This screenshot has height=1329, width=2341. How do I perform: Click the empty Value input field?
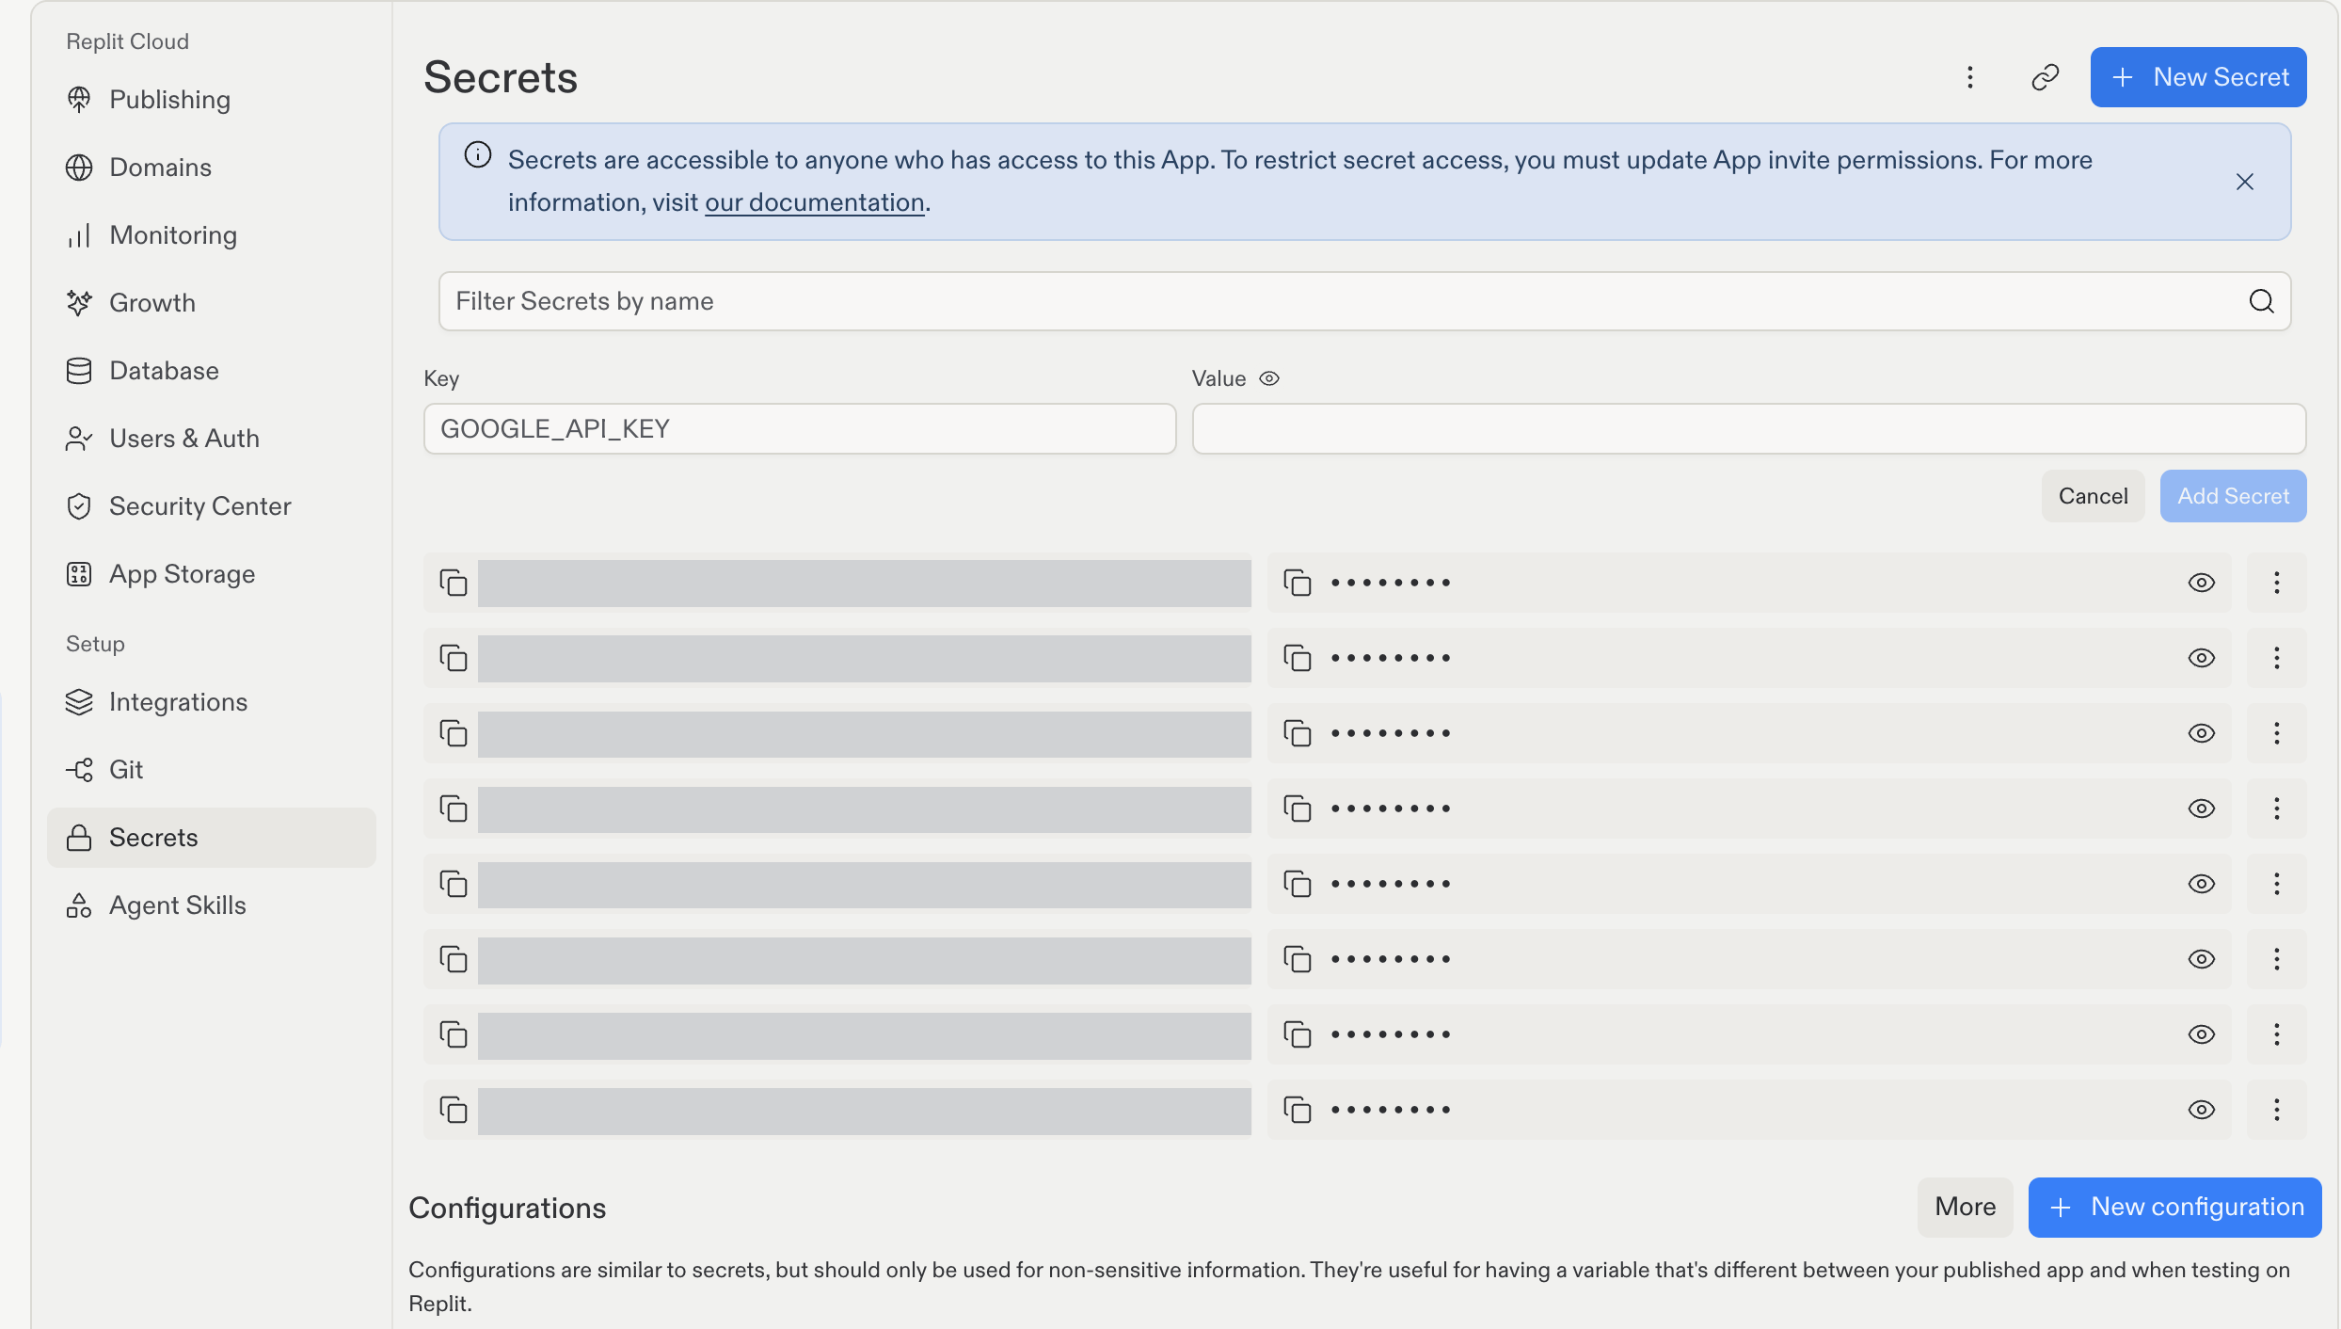1749,429
